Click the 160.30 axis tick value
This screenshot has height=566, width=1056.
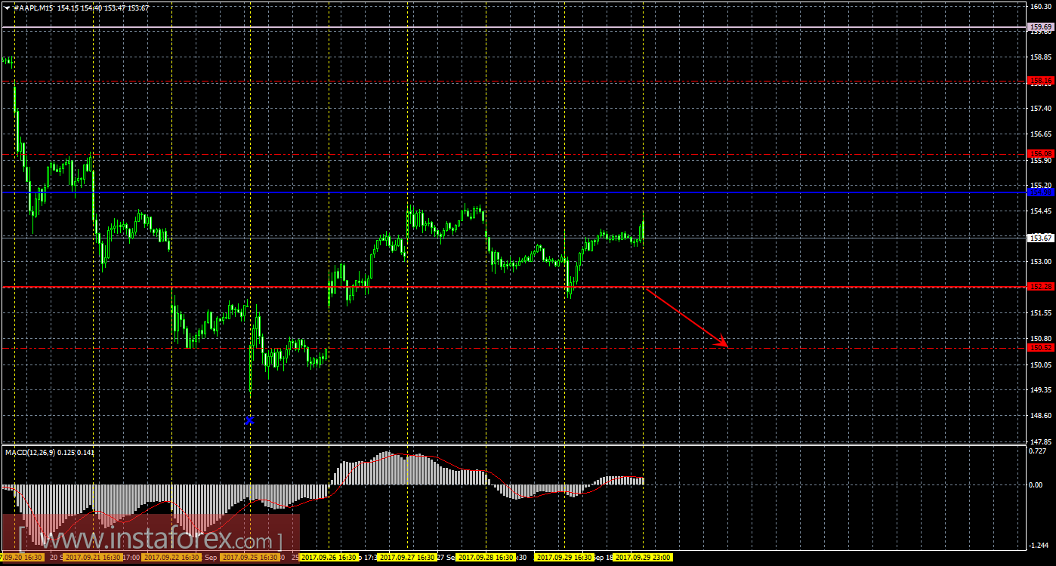[x=1041, y=7]
